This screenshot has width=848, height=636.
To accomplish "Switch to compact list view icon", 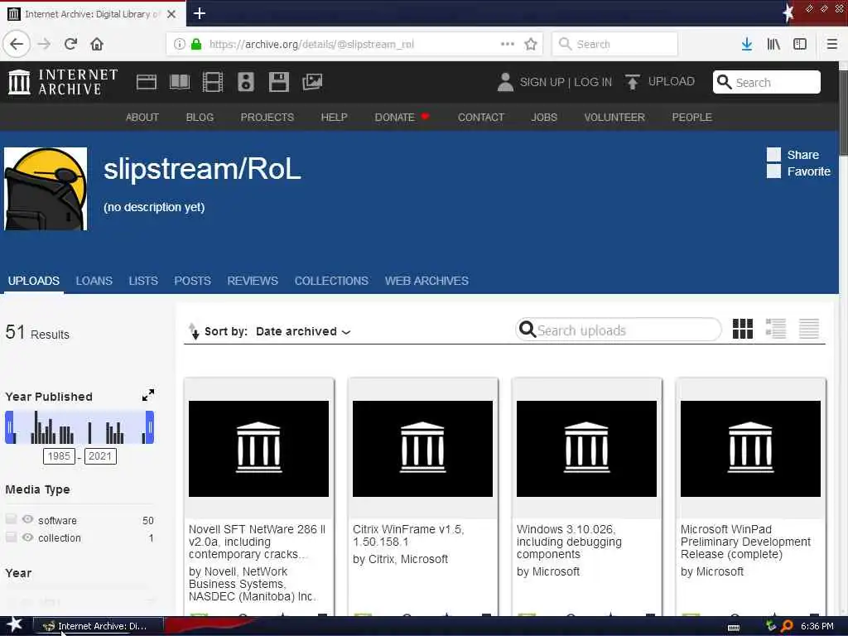I will pos(809,328).
